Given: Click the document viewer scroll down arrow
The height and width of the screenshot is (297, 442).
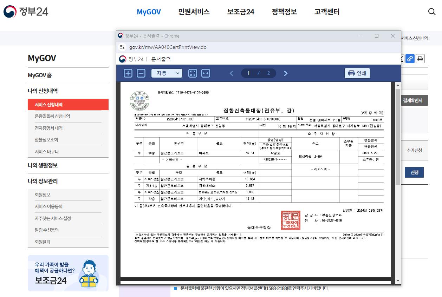Looking at the screenshot, I should coord(398,281).
